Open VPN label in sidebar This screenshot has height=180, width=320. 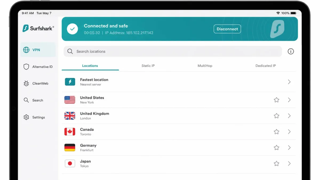pos(36,50)
